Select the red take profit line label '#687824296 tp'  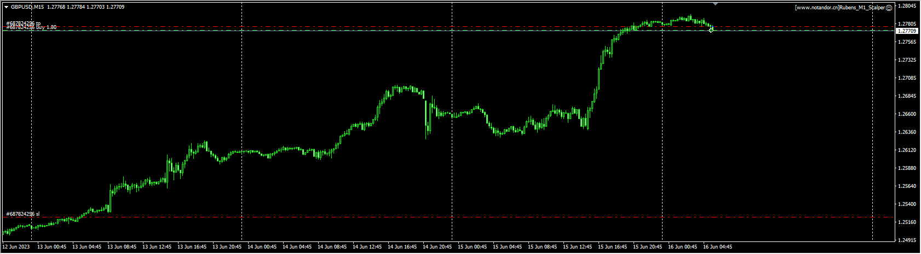[x=24, y=23]
